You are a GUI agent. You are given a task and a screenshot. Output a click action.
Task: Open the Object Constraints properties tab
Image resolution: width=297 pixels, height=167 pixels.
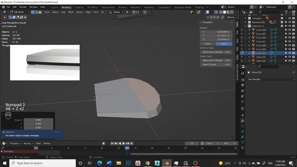tap(243, 137)
